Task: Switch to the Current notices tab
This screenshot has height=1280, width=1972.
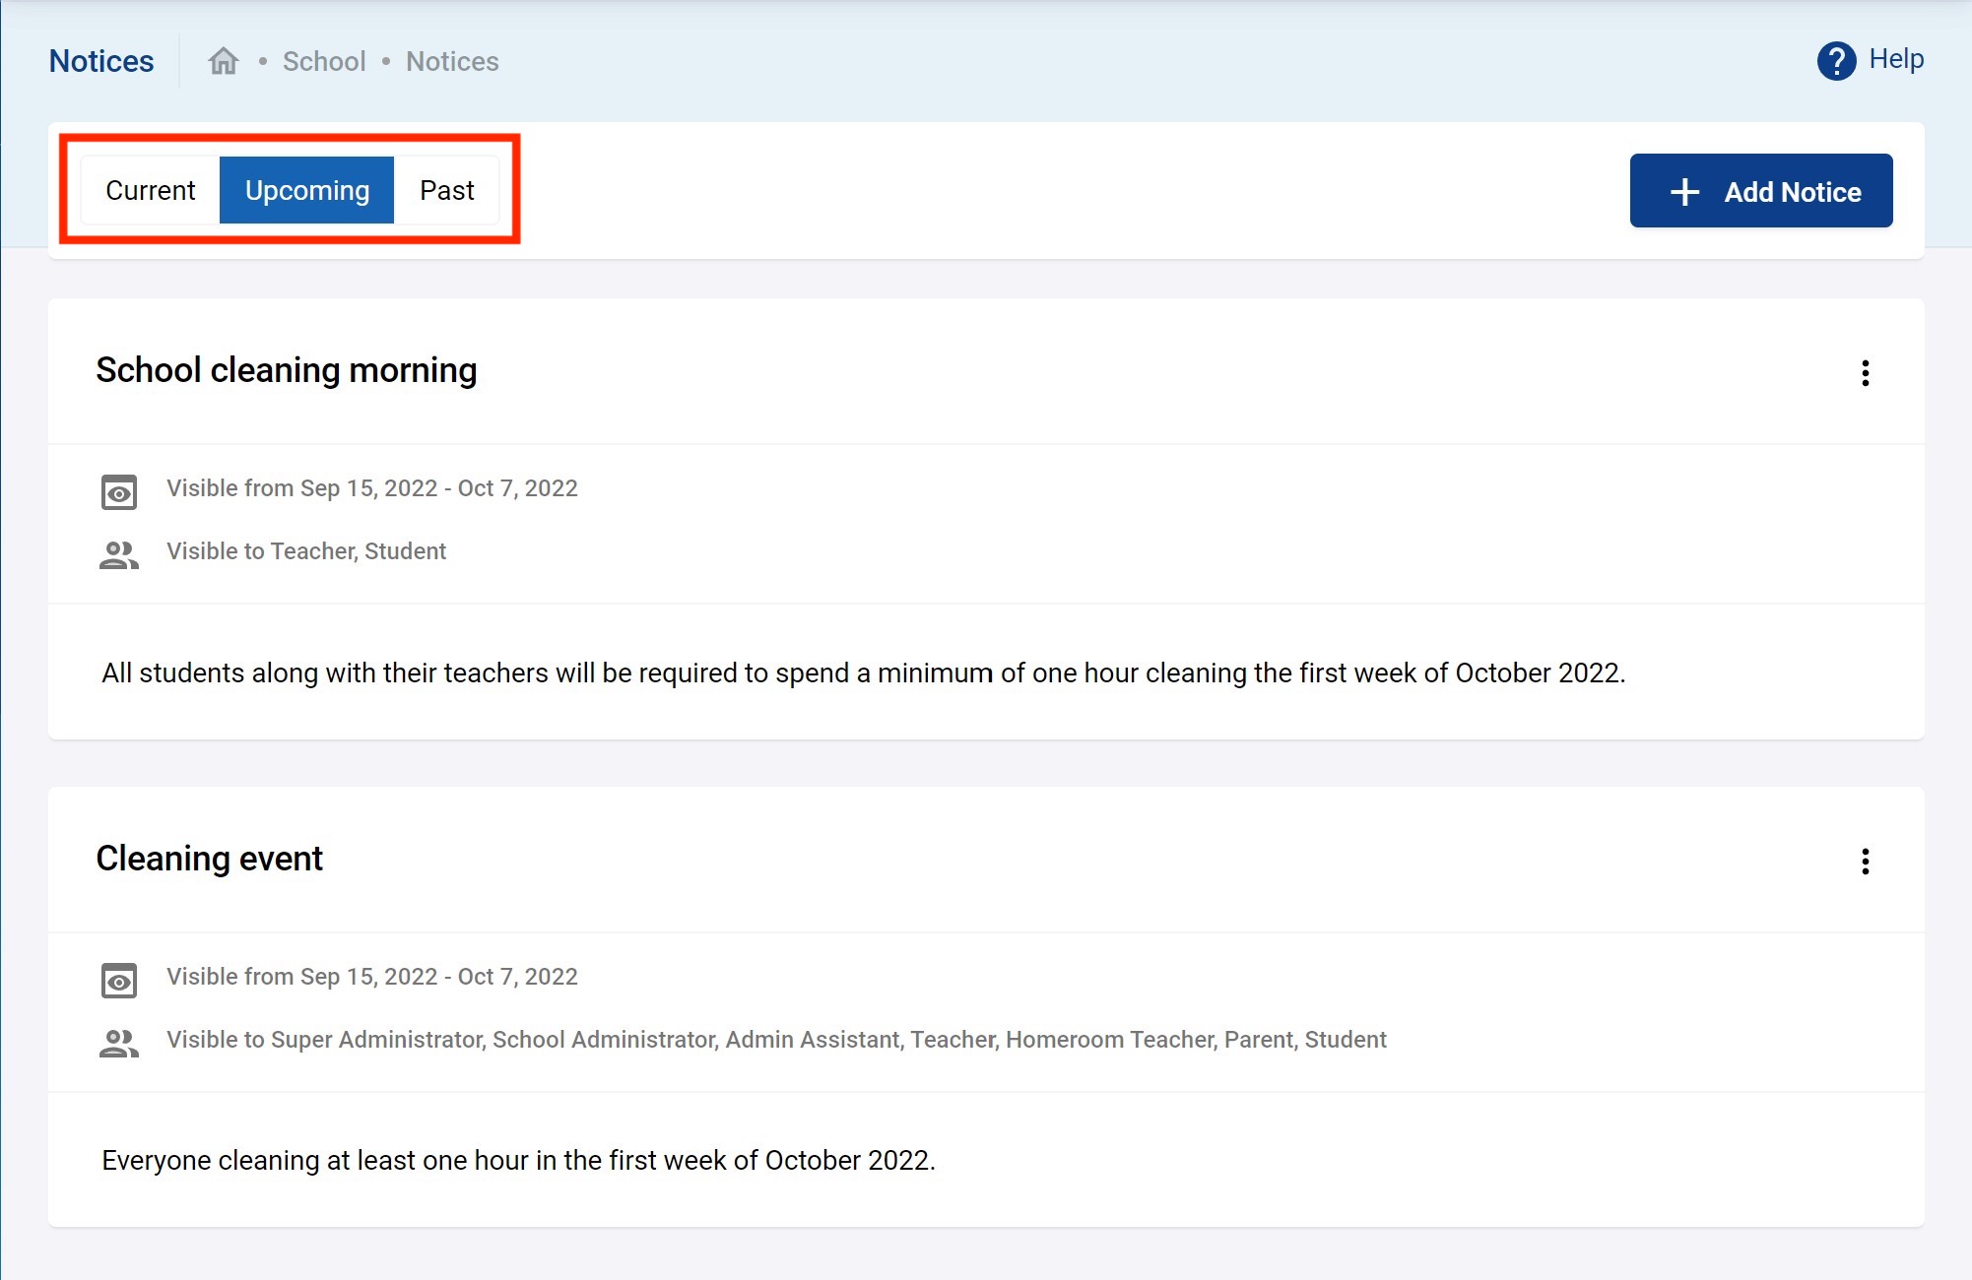Action: 151,190
